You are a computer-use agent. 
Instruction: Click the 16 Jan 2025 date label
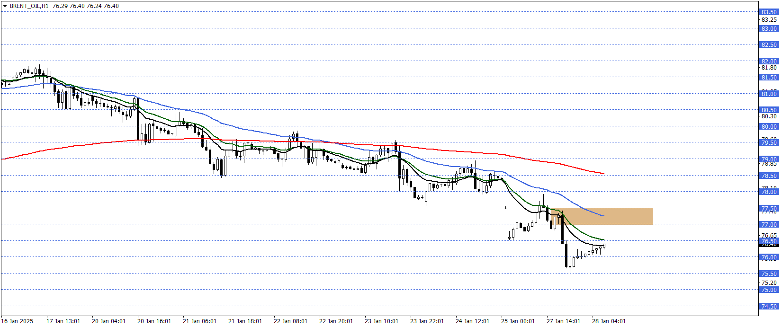pyautogui.click(x=17, y=321)
